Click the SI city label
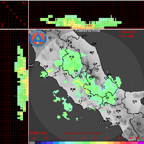144x144 pixels. (51, 50)
